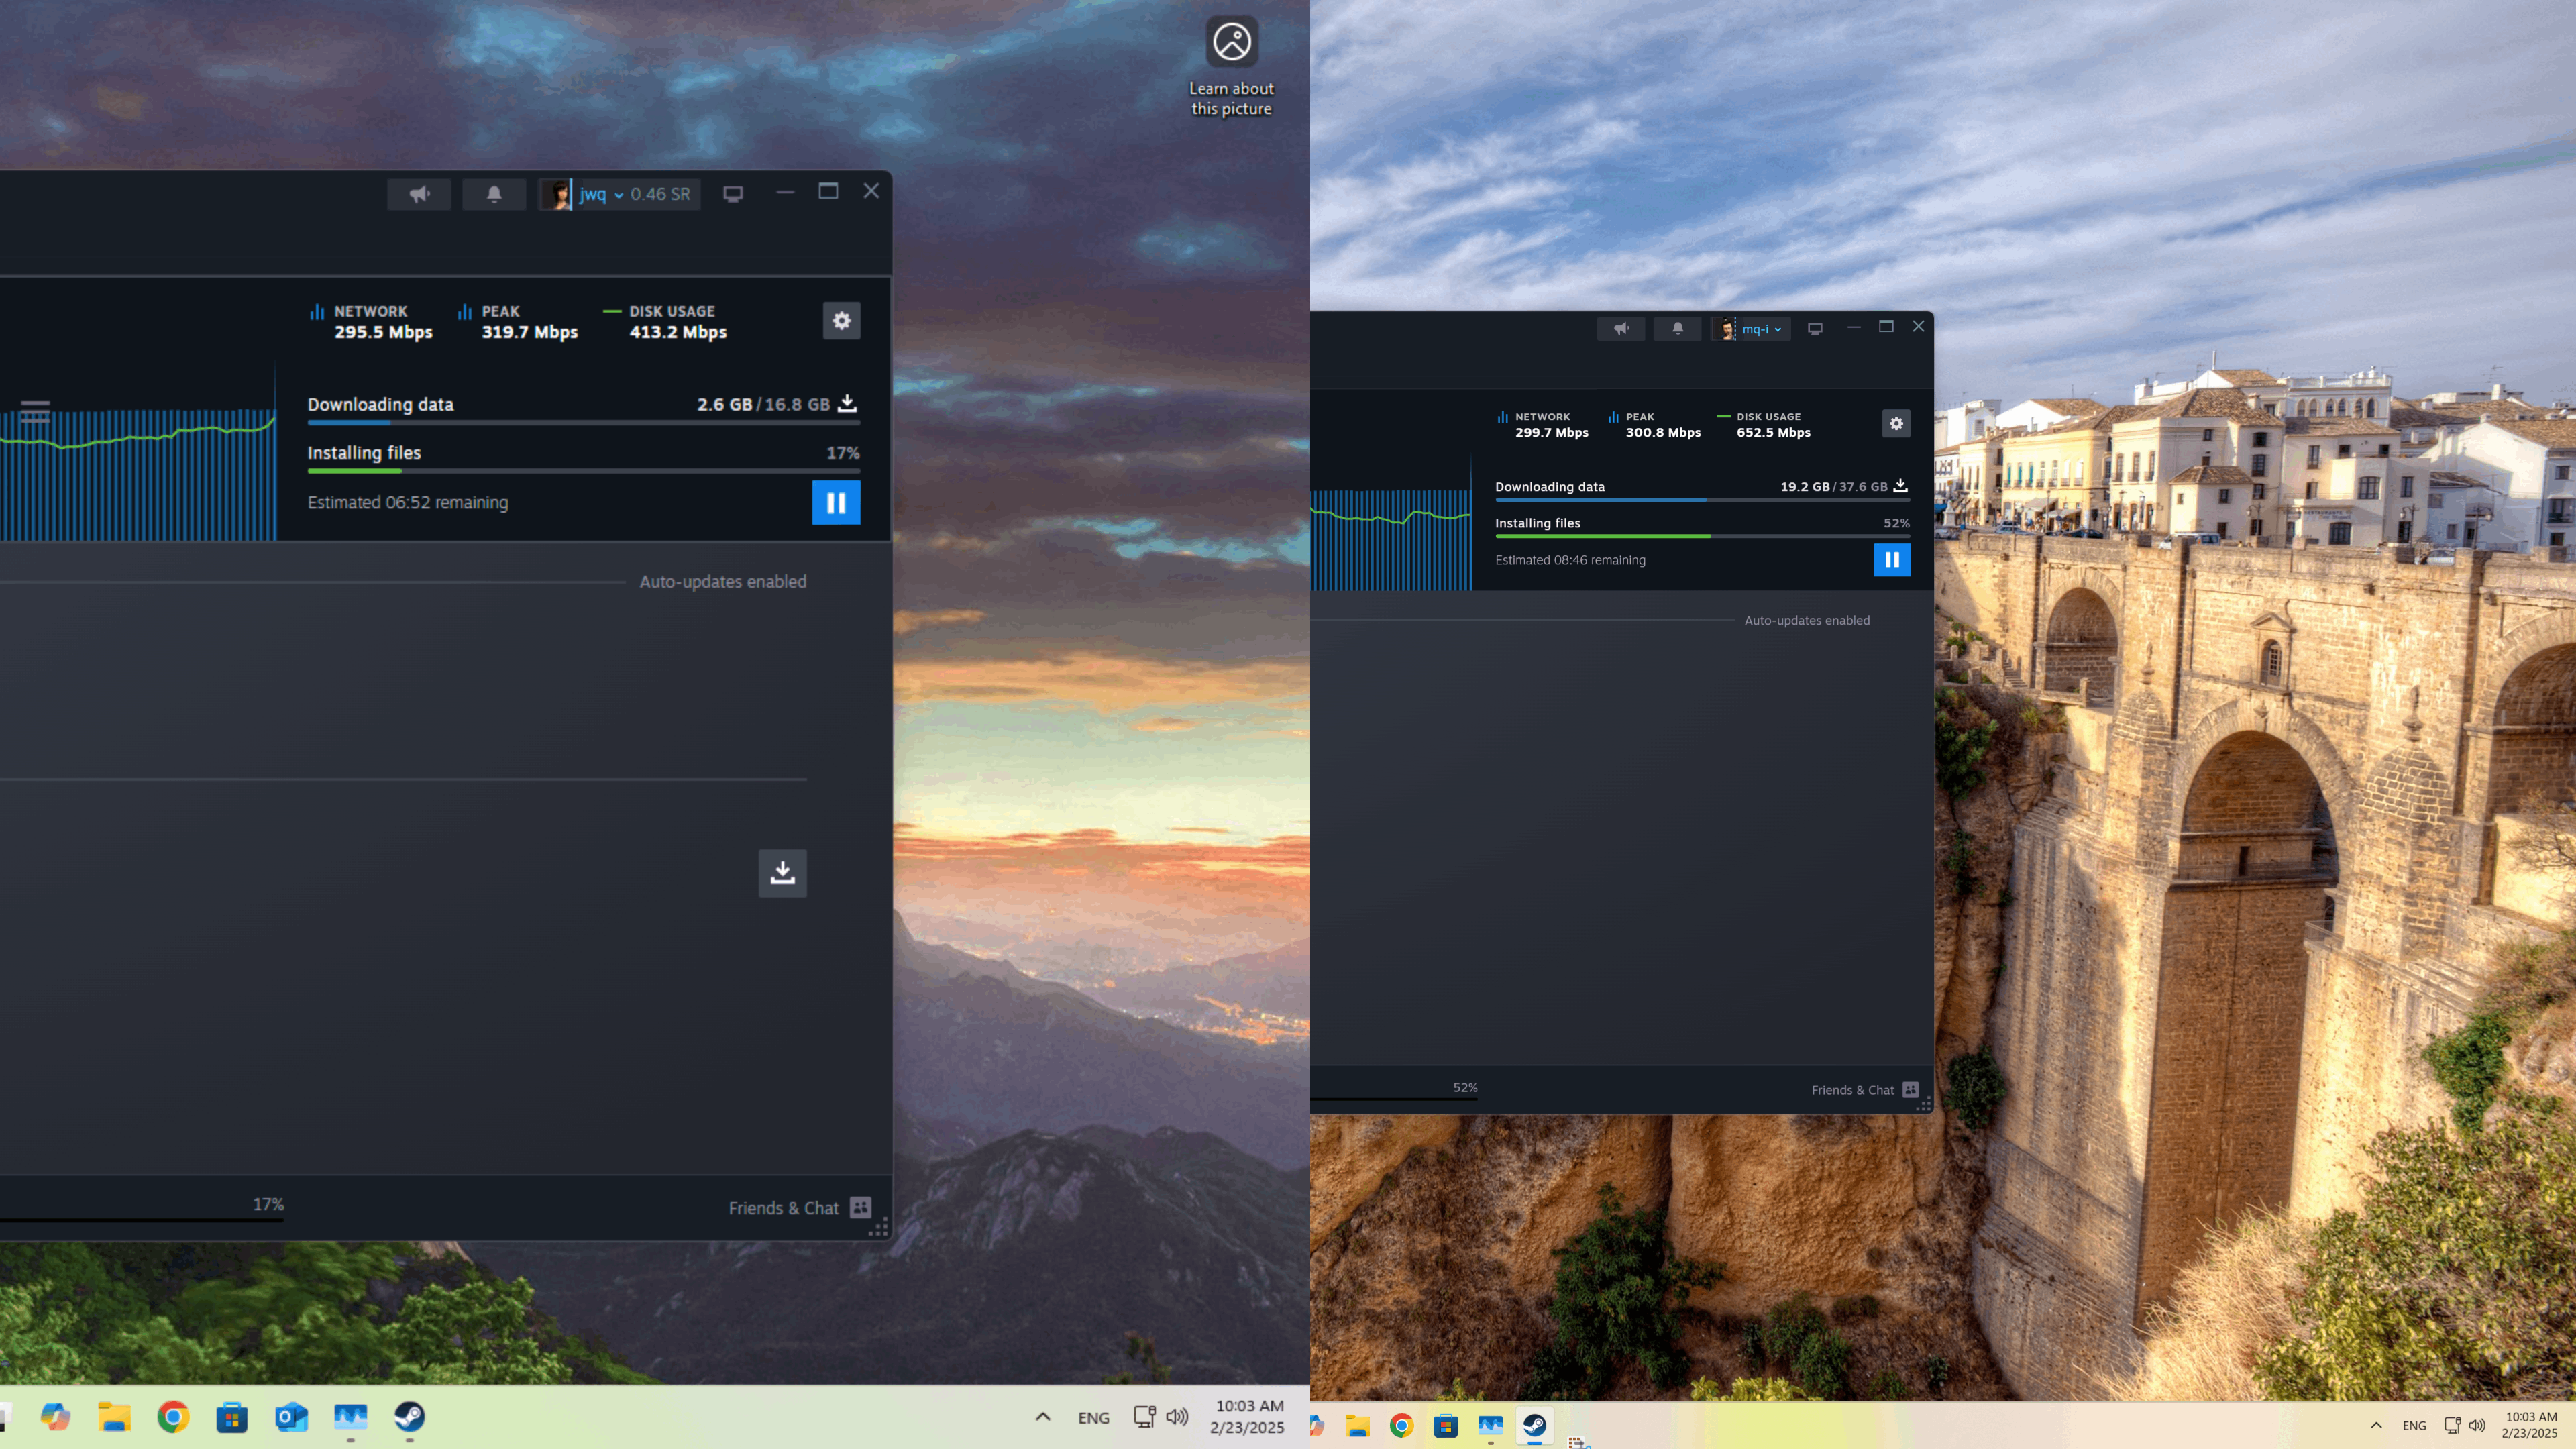
Task: Open File Explorer from the right taskbar
Action: [x=1357, y=1426]
